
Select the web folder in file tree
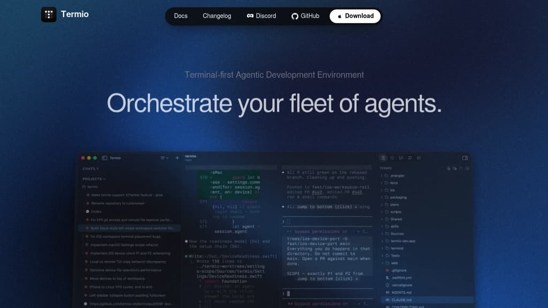click(390, 263)
